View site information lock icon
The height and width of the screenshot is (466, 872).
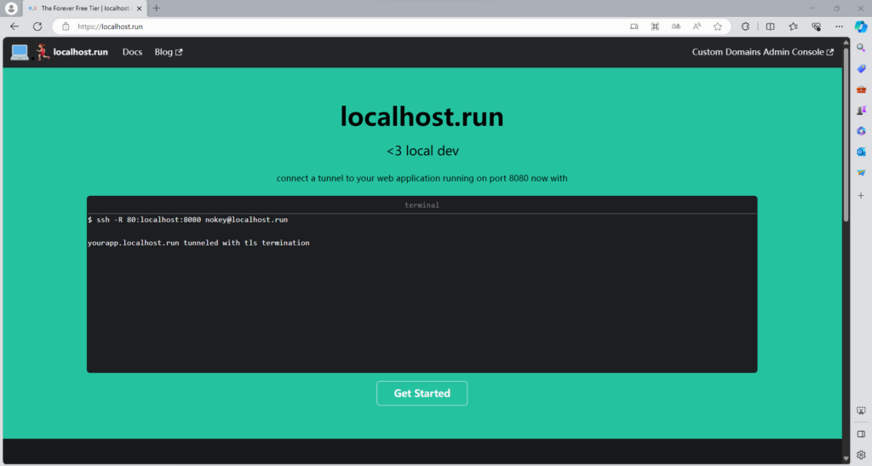tap(66, 26)
